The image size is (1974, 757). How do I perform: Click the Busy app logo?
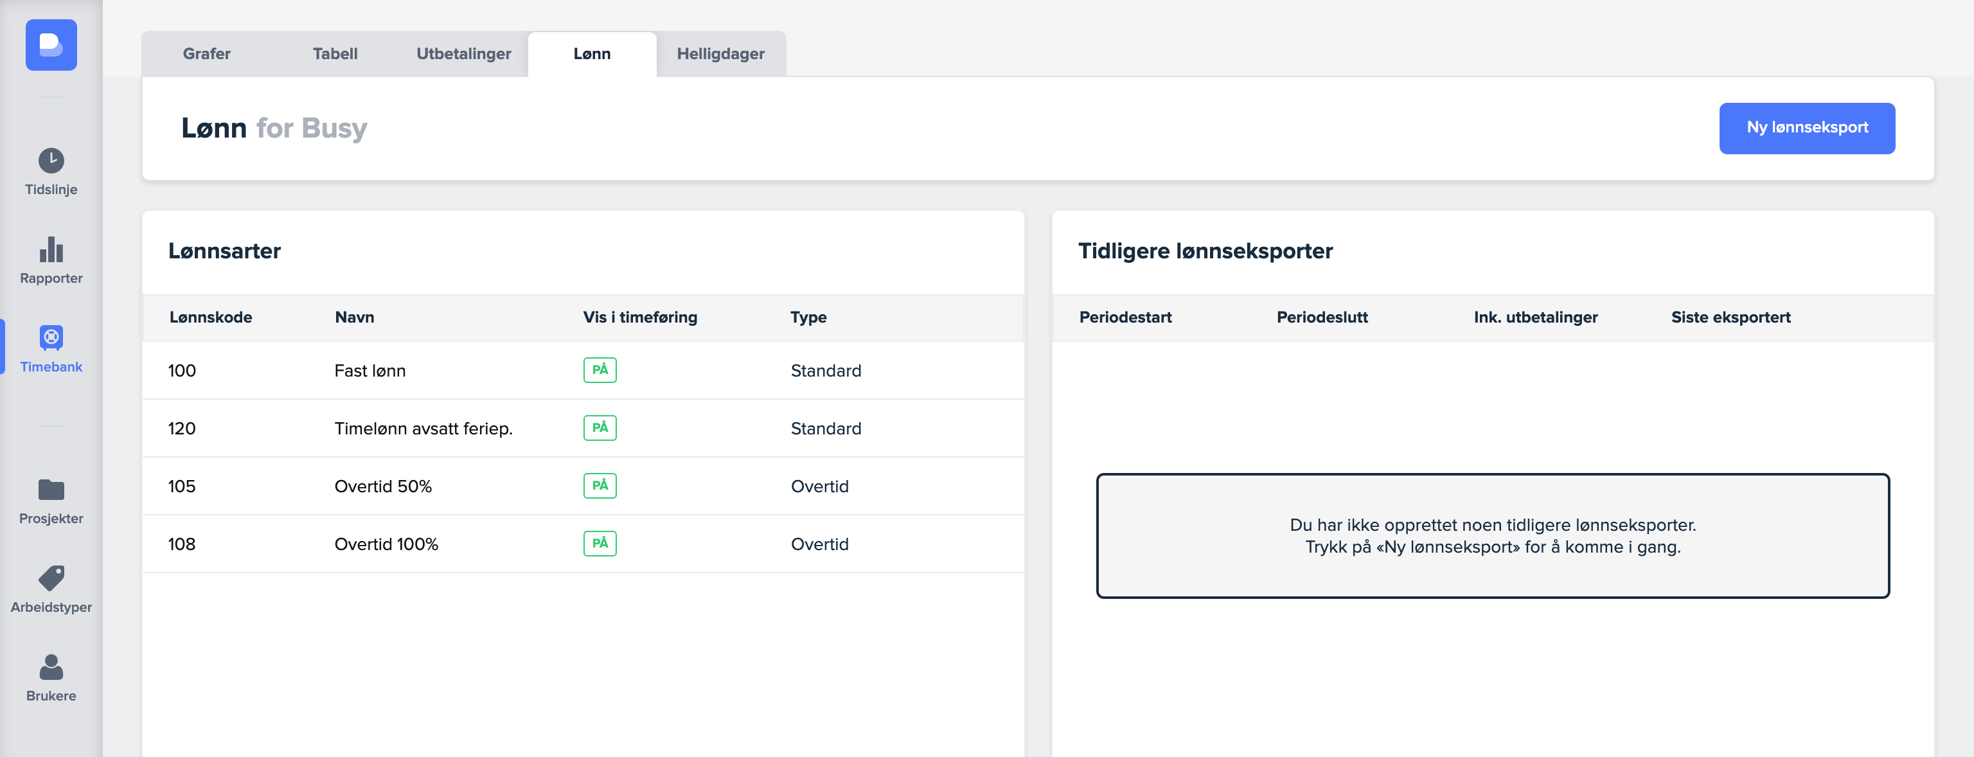coord(51,45)
